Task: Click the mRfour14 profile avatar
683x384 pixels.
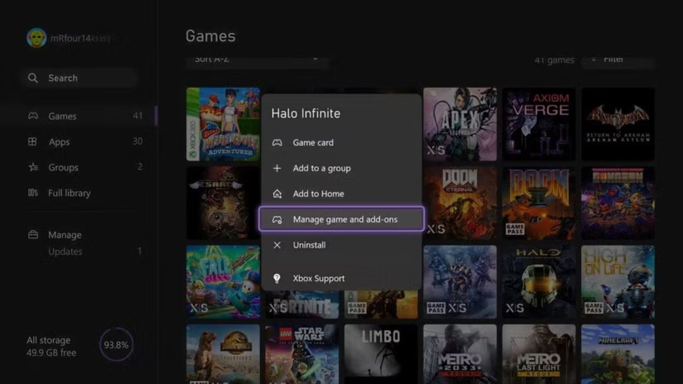Action: tap(37, 38)
